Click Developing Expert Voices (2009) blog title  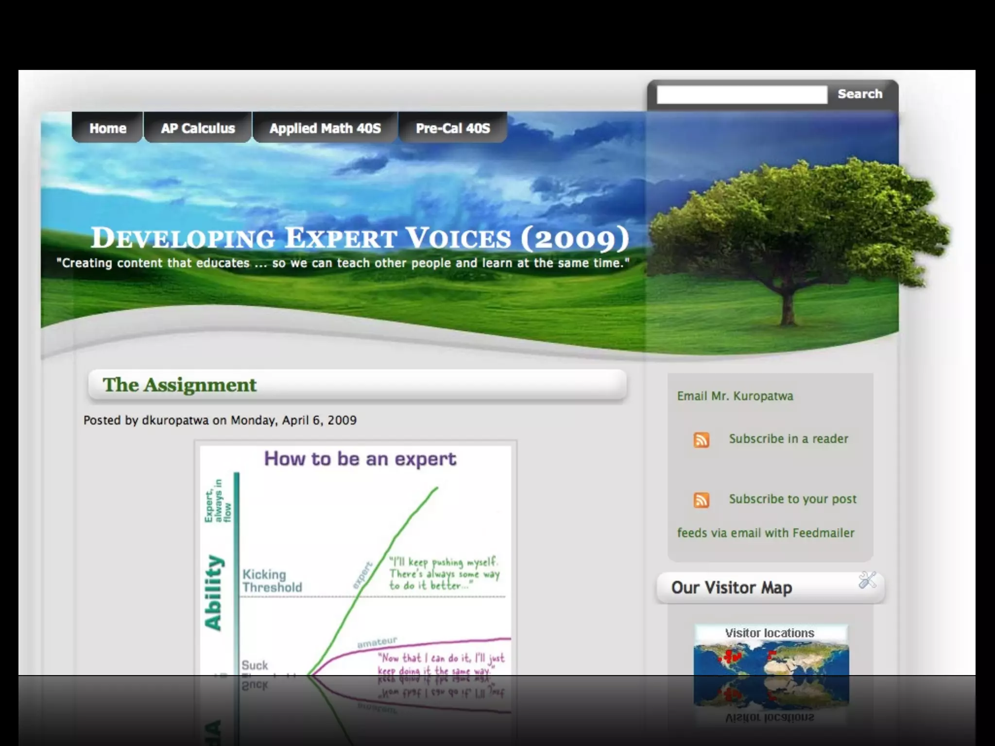pyautogui.click(x=360, y=238)
